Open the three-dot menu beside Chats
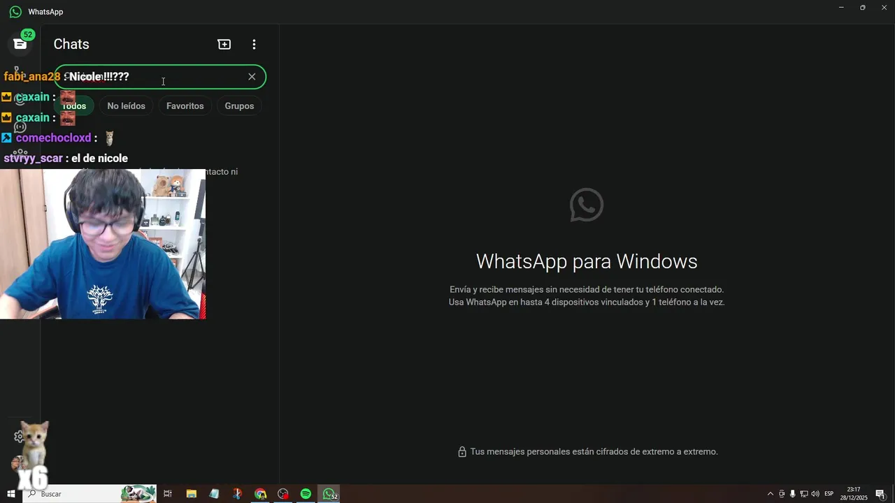This screenshot has height=503, width=895. click(254, 44)
